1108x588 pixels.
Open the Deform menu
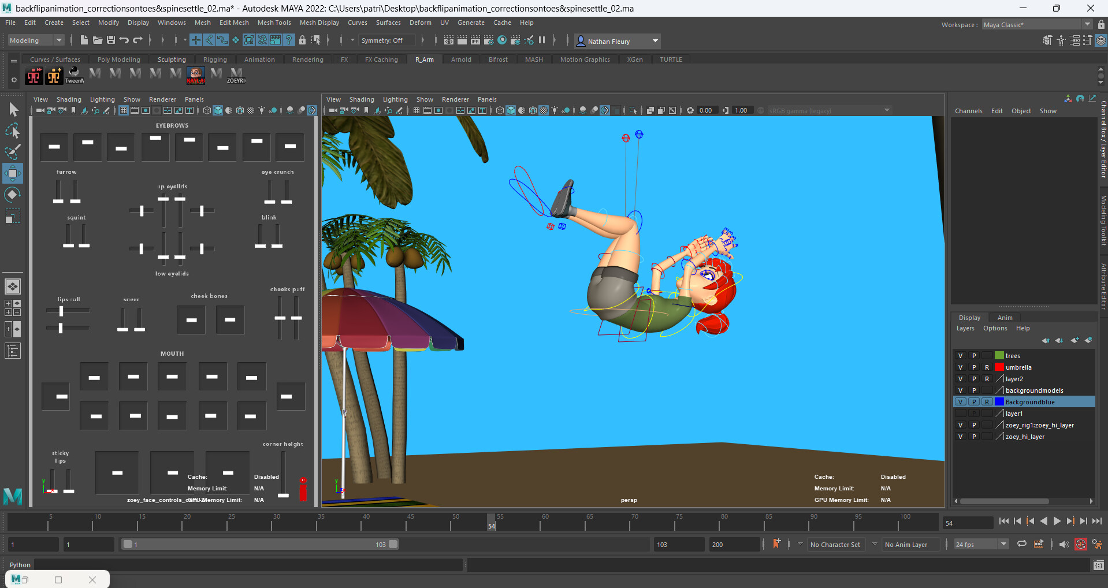click(x=420, y=23)
